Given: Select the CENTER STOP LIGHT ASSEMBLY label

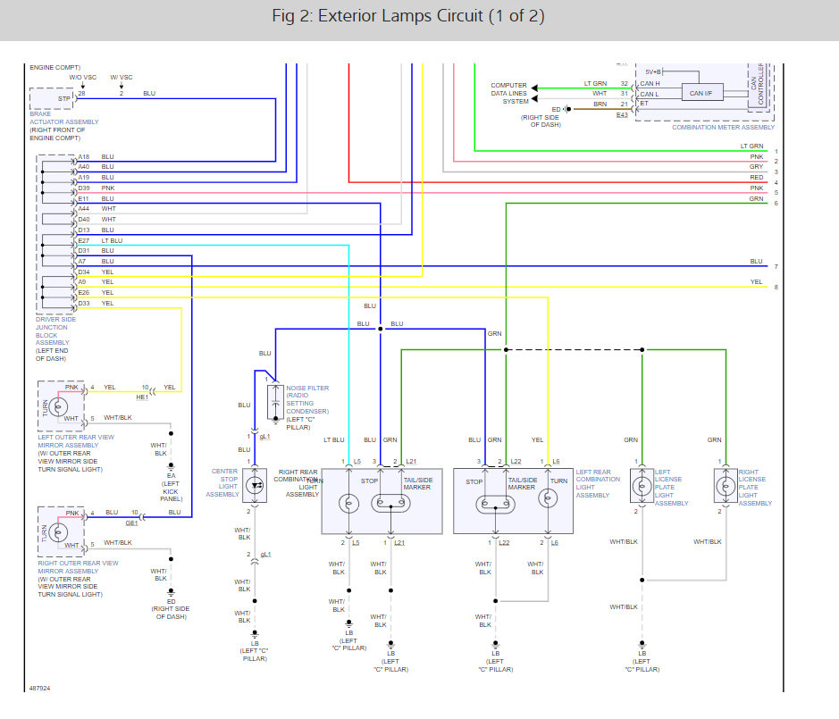Looking at the screenshot, I should 222,482.
